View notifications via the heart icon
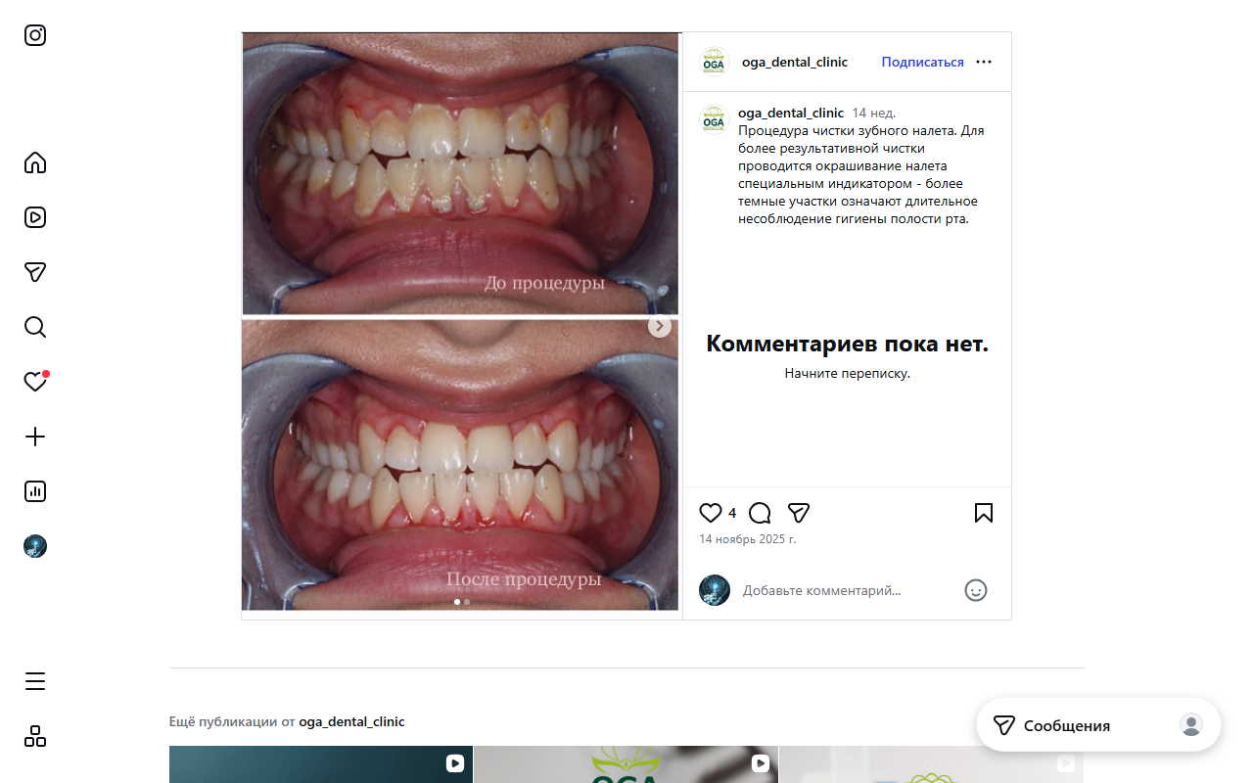1253x783 pixels. pos(35,382)
